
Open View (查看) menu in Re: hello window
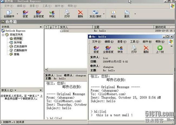(x=122, y=42)
